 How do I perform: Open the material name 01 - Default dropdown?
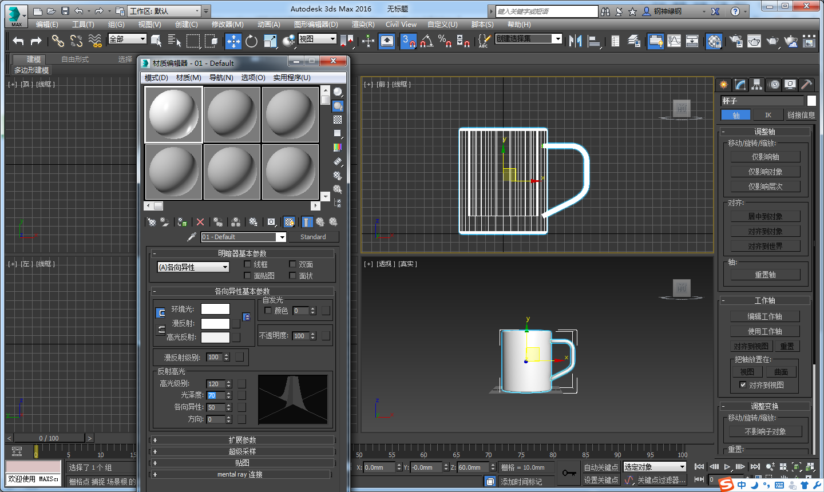click(243, 237)
